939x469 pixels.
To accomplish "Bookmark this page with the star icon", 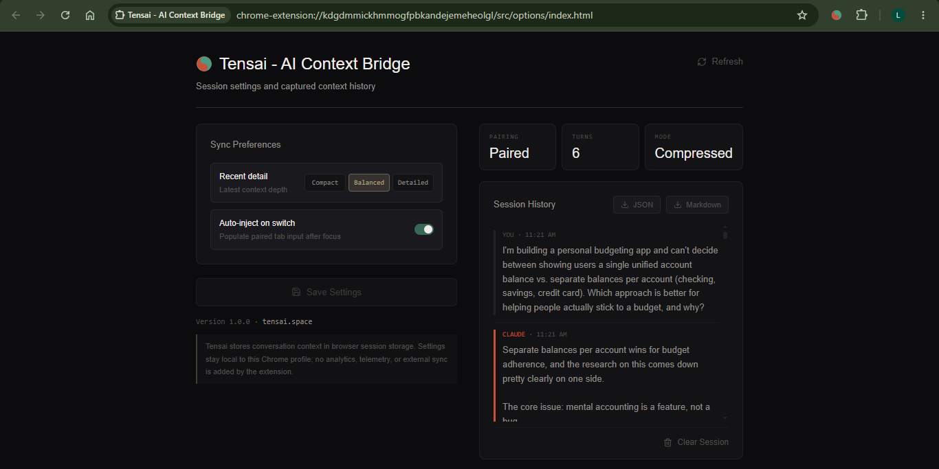I will (x=802, y=15).
